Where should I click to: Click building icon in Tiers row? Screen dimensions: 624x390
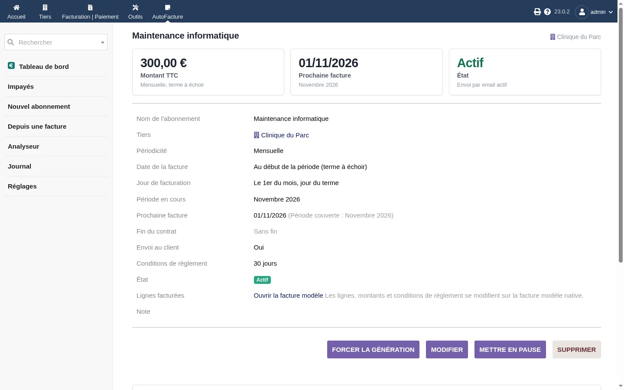pos(257,135)
